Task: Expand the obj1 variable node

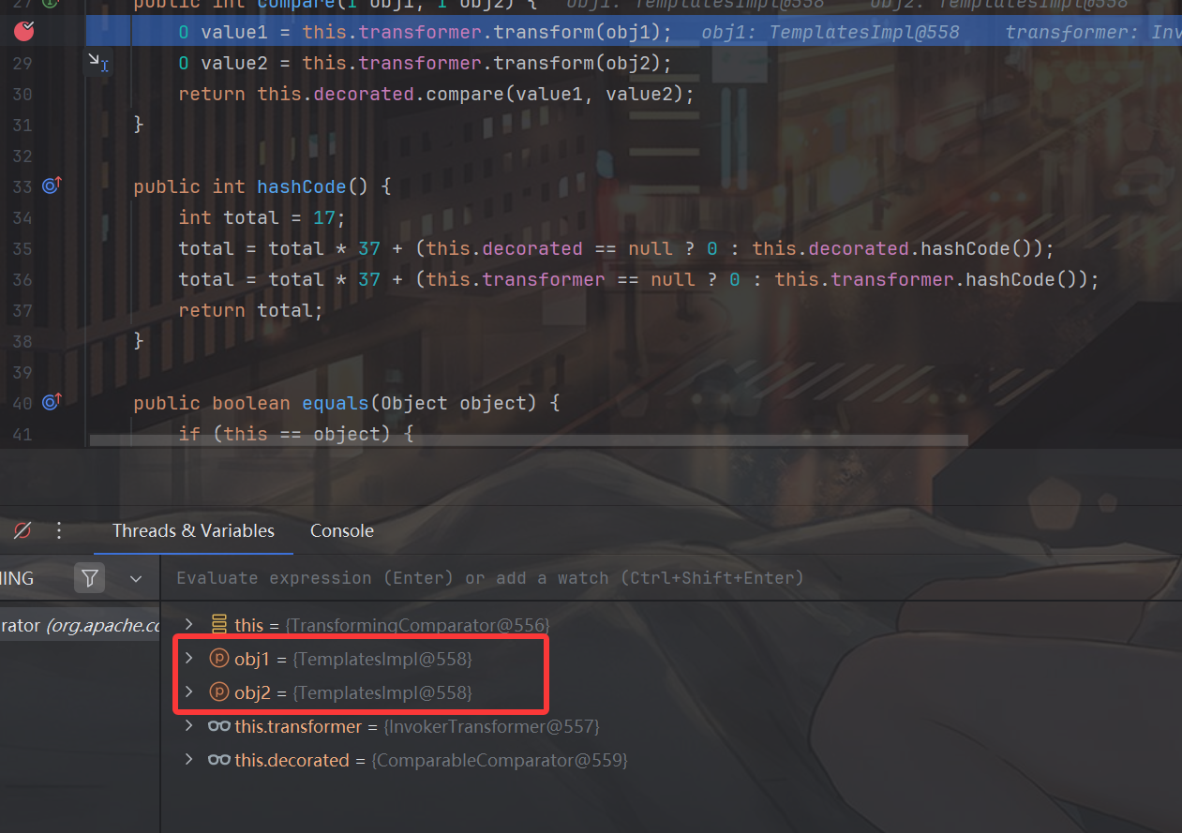Action: click(x=188, y=659)
